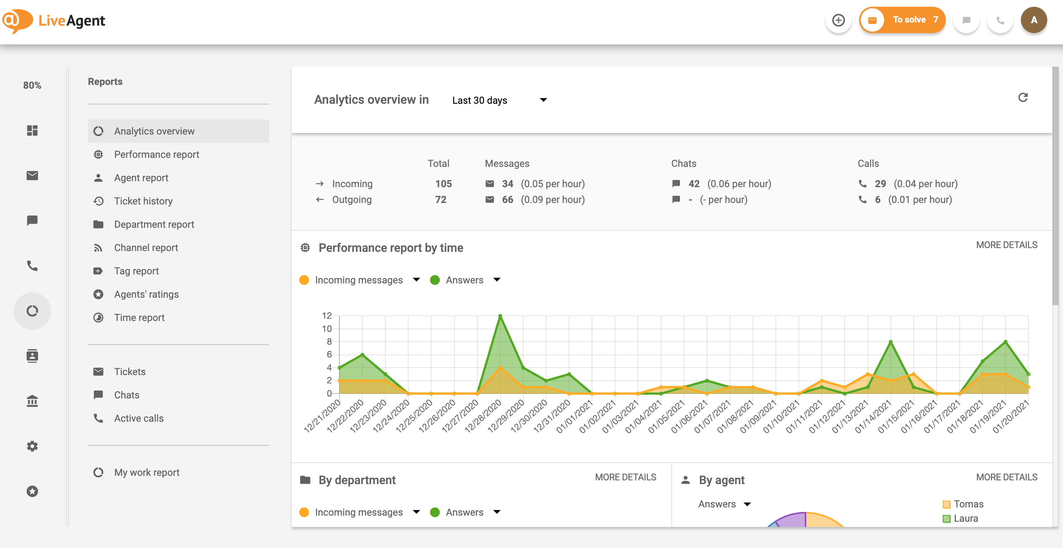Click the phone icon in top header
This screenshot has width=1063, height=548.
(1000, 20)
